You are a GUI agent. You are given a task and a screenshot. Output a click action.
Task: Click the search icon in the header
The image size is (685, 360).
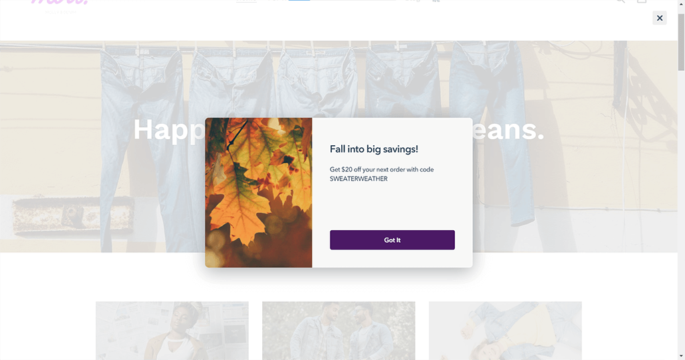click(x=620, y=1)
